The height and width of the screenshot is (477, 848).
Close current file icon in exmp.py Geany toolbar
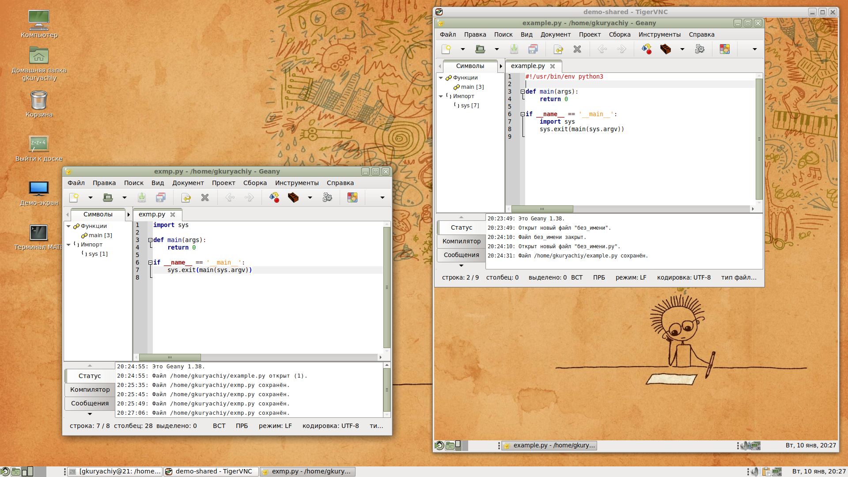pos(205,197)
